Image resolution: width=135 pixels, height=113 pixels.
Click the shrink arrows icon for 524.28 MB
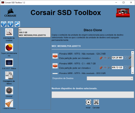(x=109, y=58)
